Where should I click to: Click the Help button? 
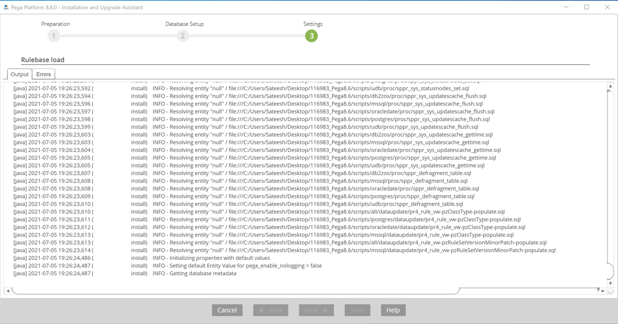[x=393, y=310]
